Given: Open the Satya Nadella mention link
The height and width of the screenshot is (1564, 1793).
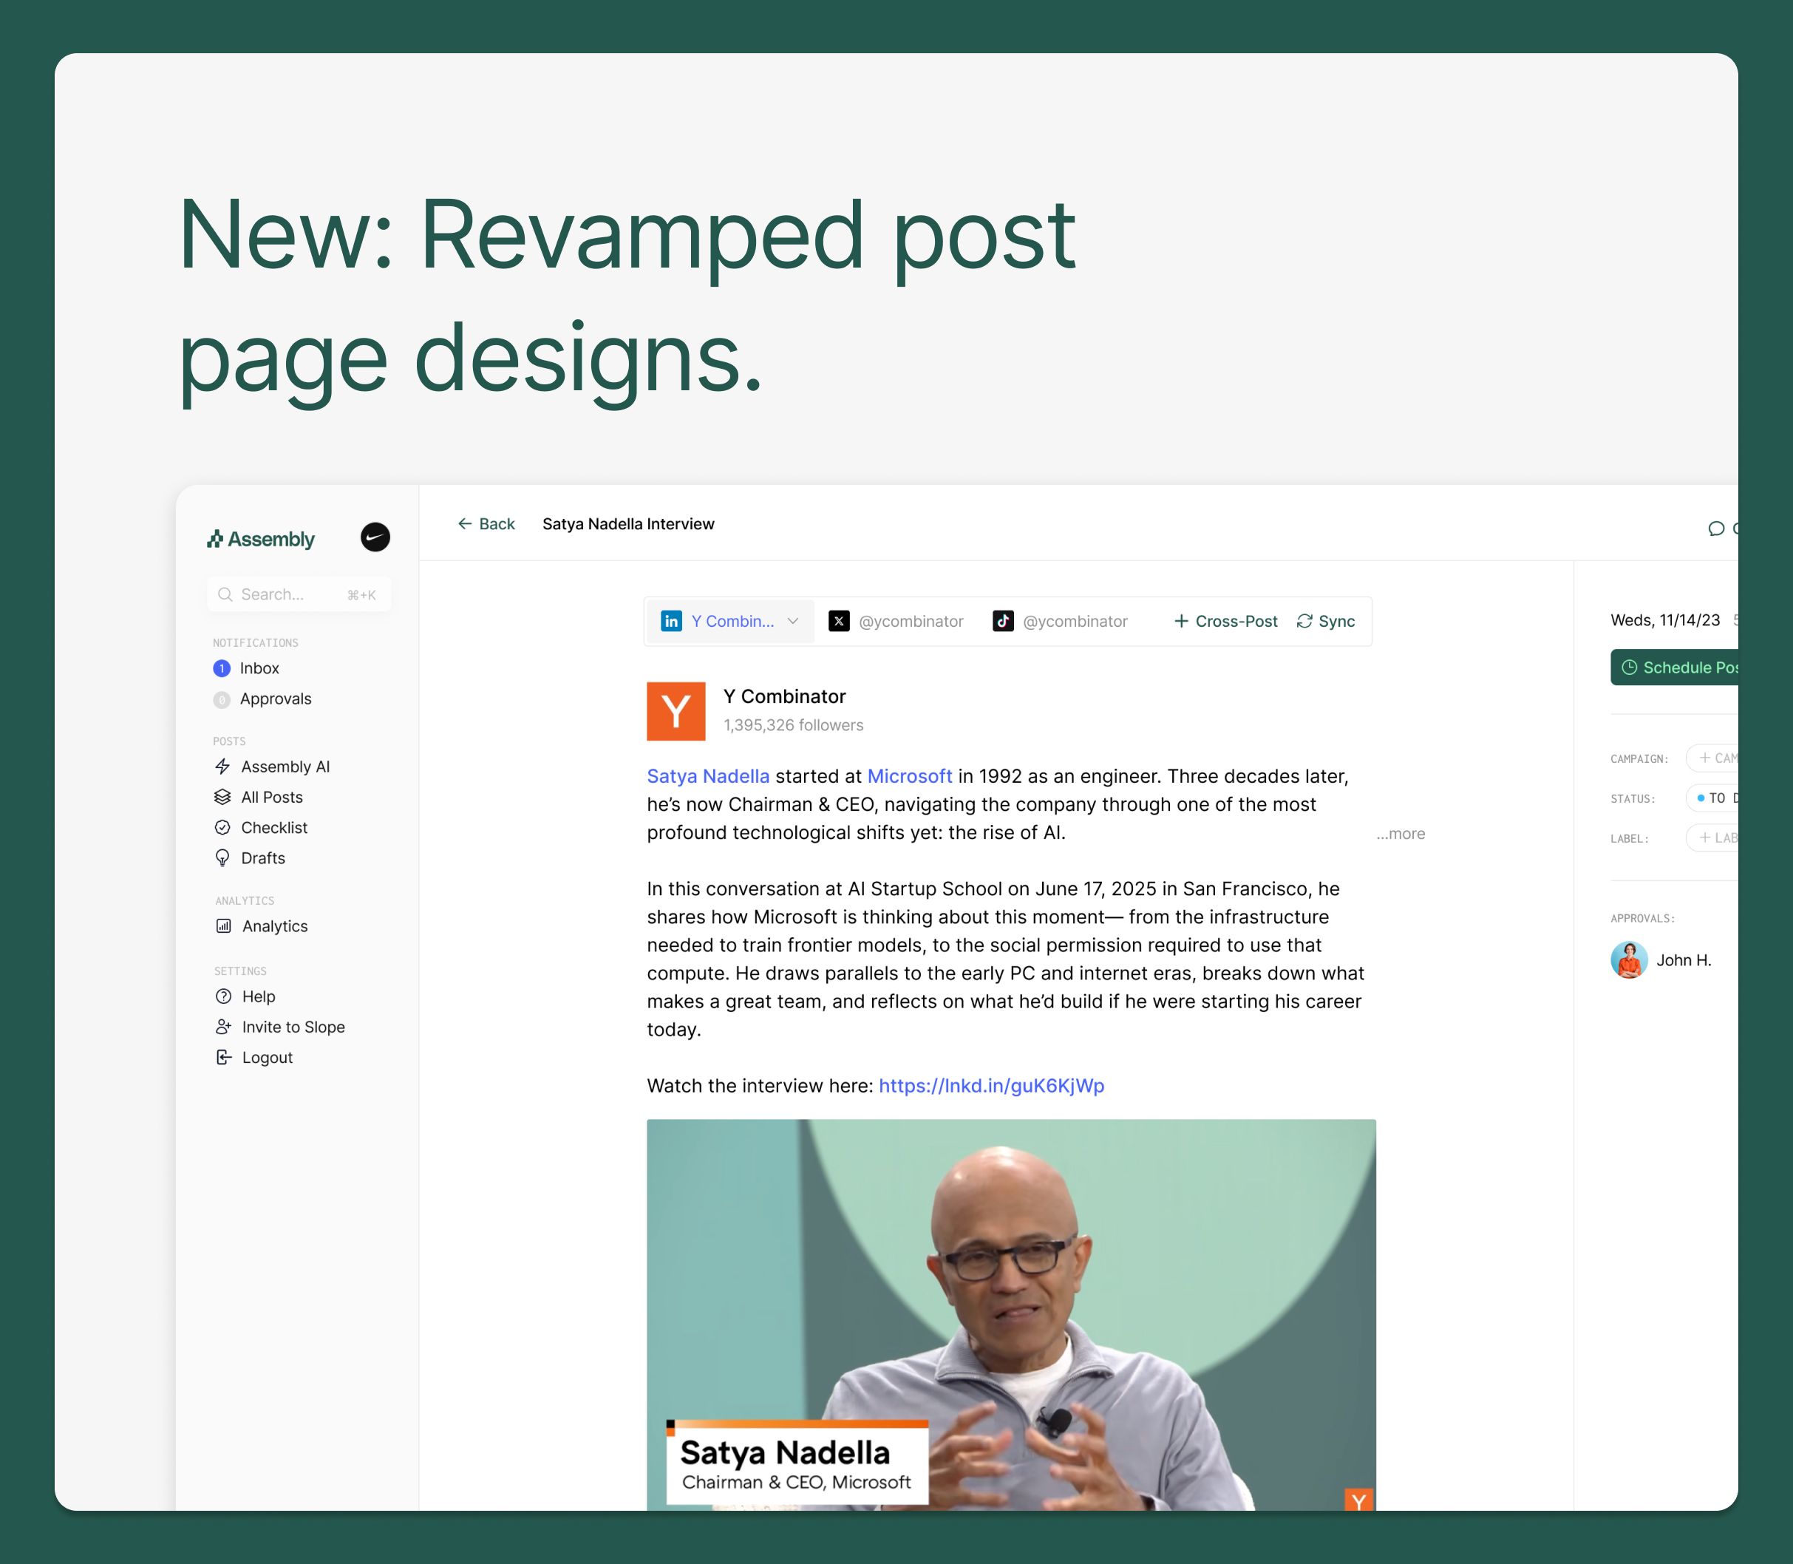Looking at the screenshot, I should tap(707, 776).
